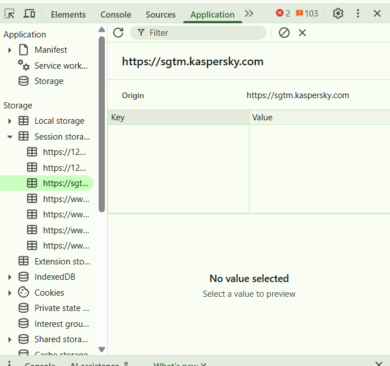The image size is (390, 366).
Task: Toggle the device toolbar icon
Action: tap(29, 14)
